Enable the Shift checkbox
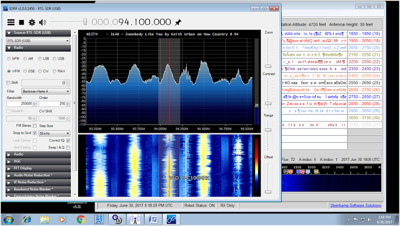Image resolution: width=400 pixels, height=226 pixels. tap(8, 83)
